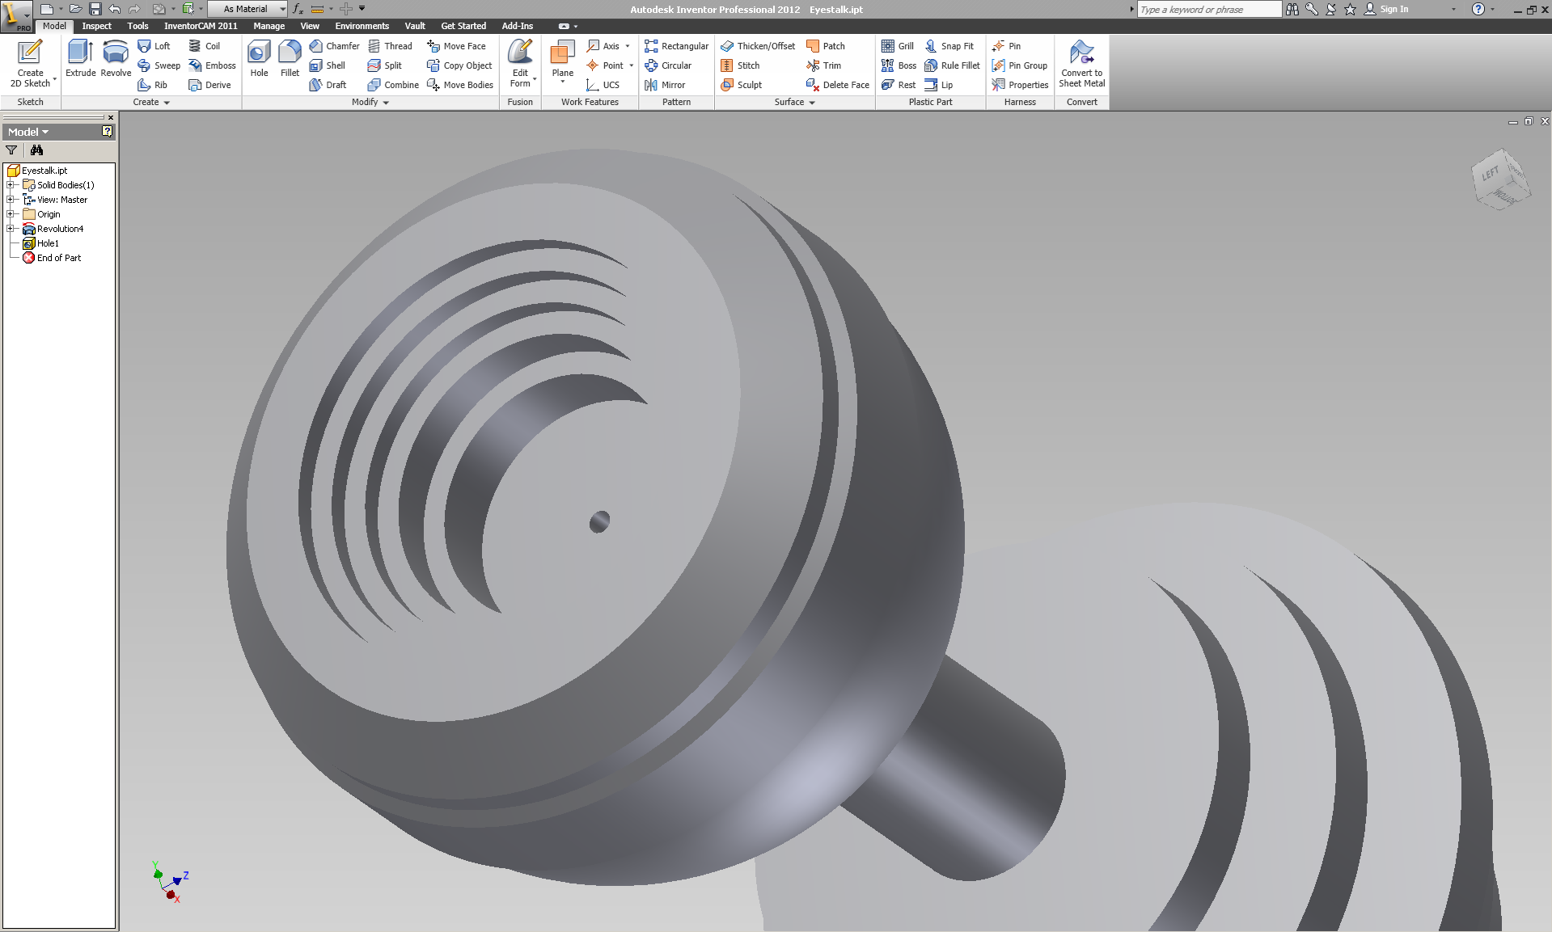Click the browser find binoculars
The width and height of the screenshot is (1552, 932).
click(x=36, y=150)
